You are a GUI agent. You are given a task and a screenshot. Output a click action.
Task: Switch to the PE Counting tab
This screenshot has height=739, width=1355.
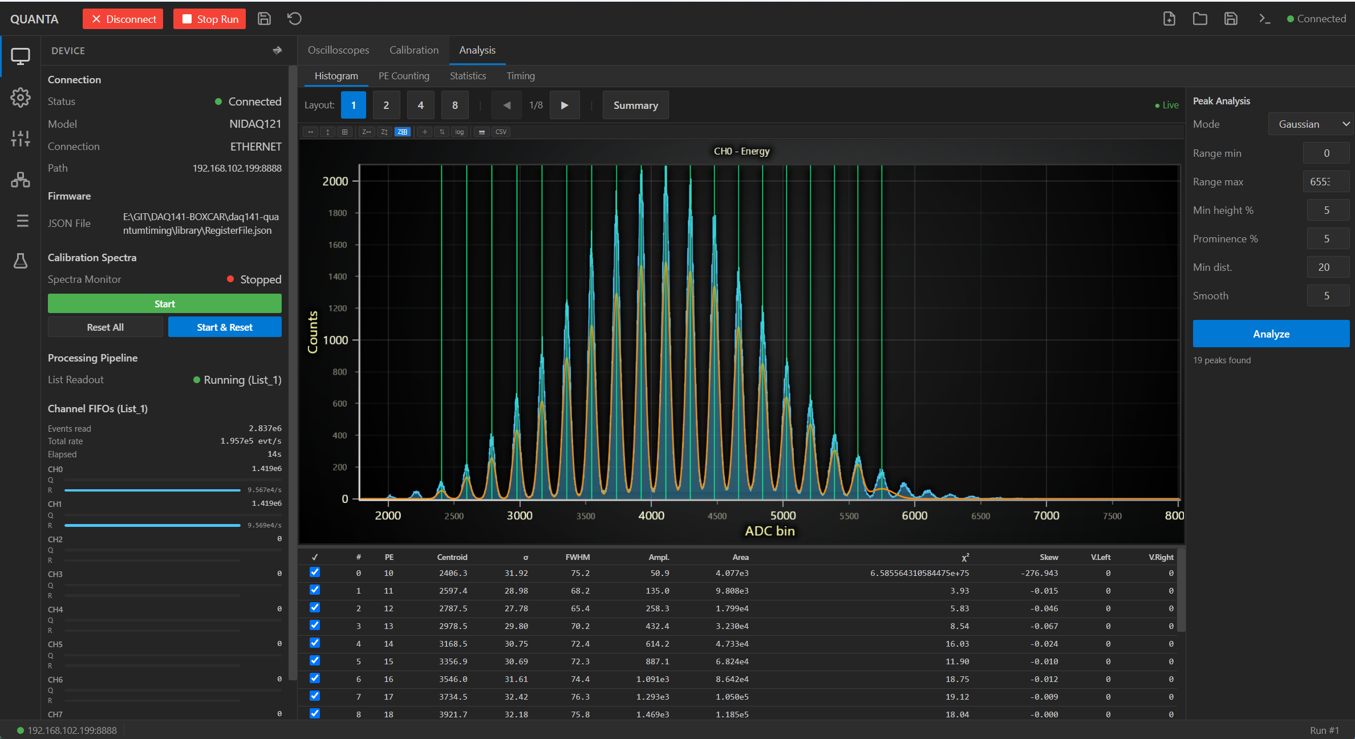[404, 76]
